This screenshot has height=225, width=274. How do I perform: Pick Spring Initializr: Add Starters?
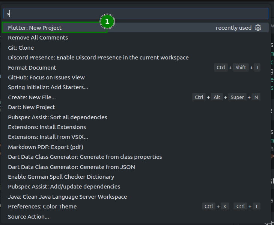click(x=48, y=87)
